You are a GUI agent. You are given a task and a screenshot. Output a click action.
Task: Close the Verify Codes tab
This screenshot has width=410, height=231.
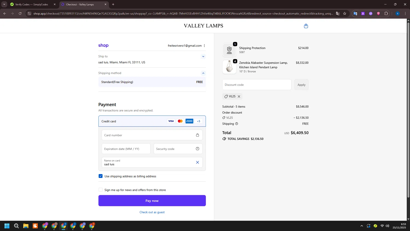54,4
